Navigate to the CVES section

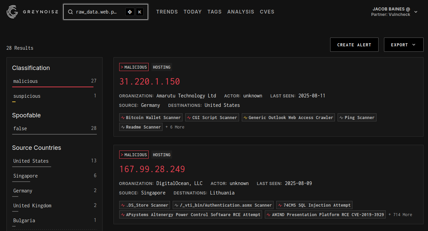coord(267,11)
